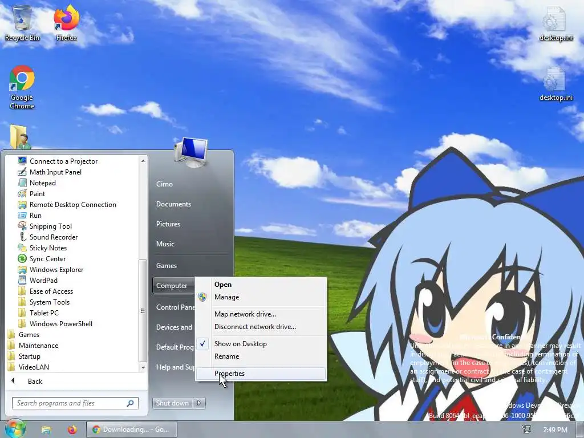Screen dimensions: 584x438
Task: Click the Paint palette icon
Action: click(22, 193)
